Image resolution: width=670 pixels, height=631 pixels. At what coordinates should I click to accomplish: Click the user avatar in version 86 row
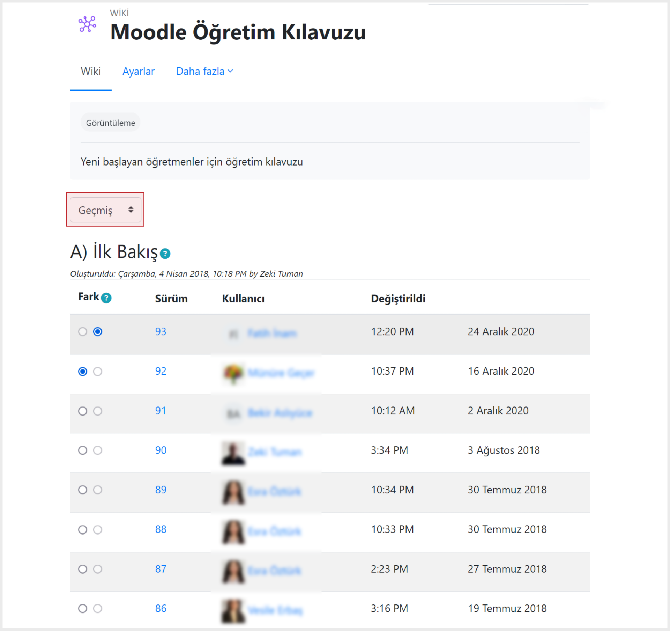point(233,611)
